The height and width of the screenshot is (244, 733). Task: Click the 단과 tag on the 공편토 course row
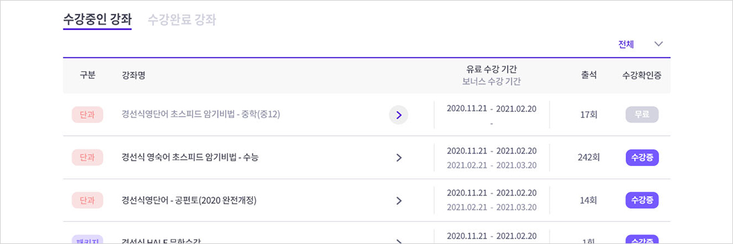click(87, 201)
